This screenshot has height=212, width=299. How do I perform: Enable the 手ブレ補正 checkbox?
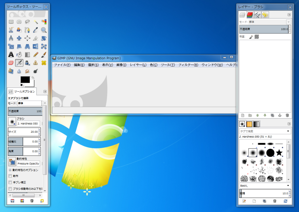click(x=10, y=182)
